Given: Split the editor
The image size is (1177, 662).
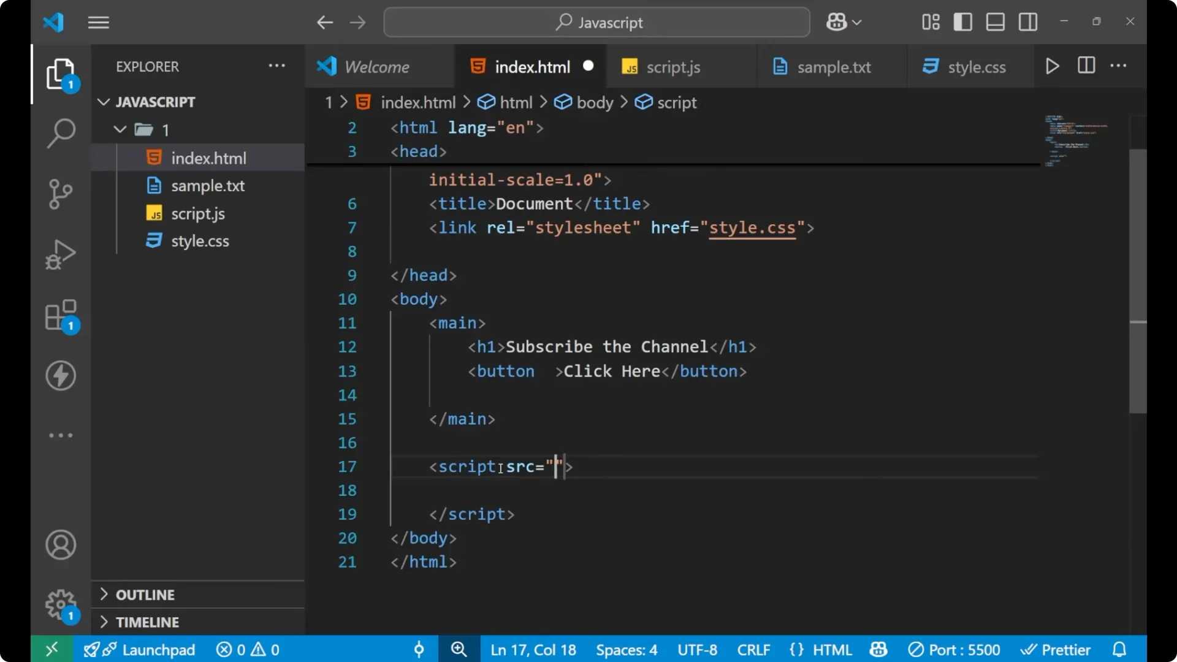Looking at the screenshot, I should [x=1086, y=66].
